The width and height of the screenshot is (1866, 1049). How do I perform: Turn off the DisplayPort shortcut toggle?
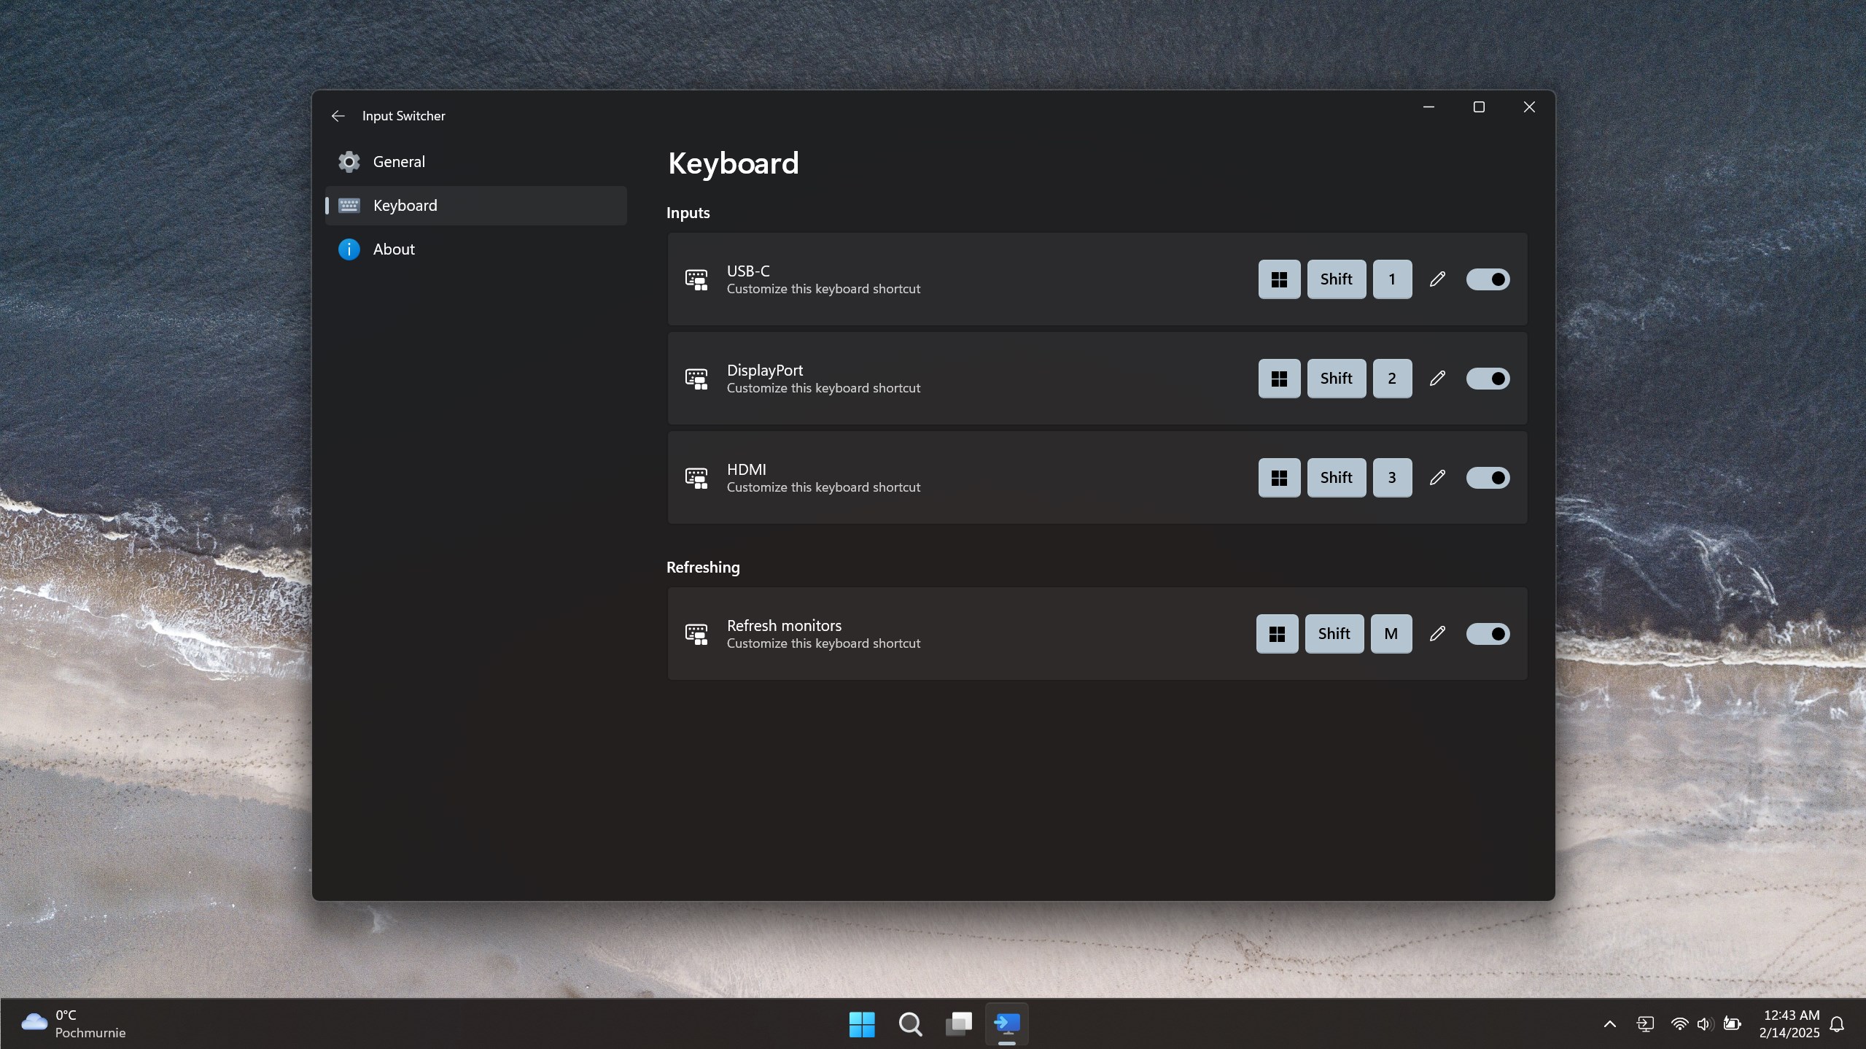coord(1488,378)
